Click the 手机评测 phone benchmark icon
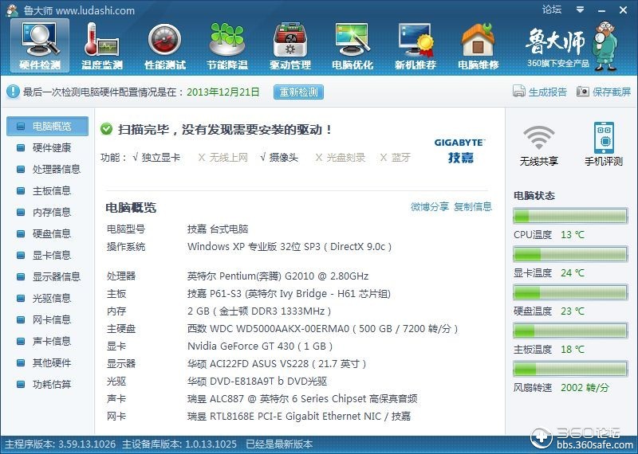 coord(604,137)
